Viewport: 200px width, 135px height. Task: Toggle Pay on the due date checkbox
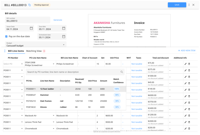click(6, 37)
